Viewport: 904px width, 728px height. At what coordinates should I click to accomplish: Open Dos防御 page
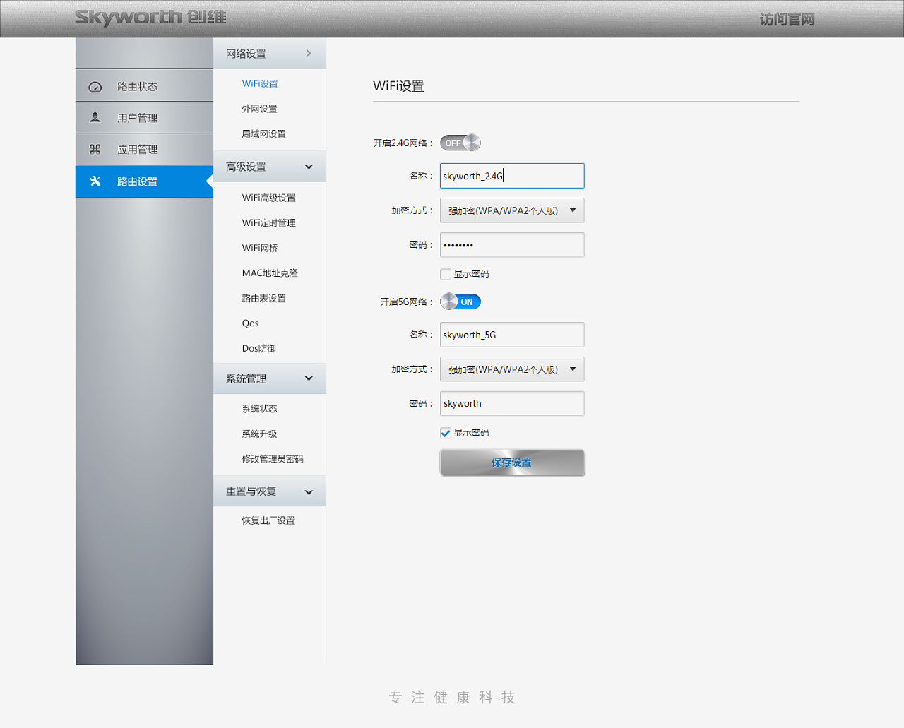(258, 348)
